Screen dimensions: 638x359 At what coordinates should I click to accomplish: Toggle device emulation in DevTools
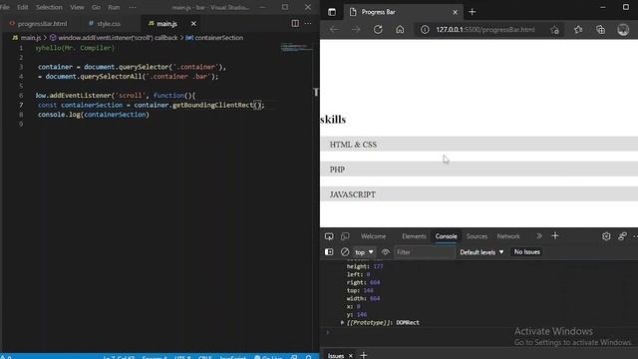click(345, 236)
